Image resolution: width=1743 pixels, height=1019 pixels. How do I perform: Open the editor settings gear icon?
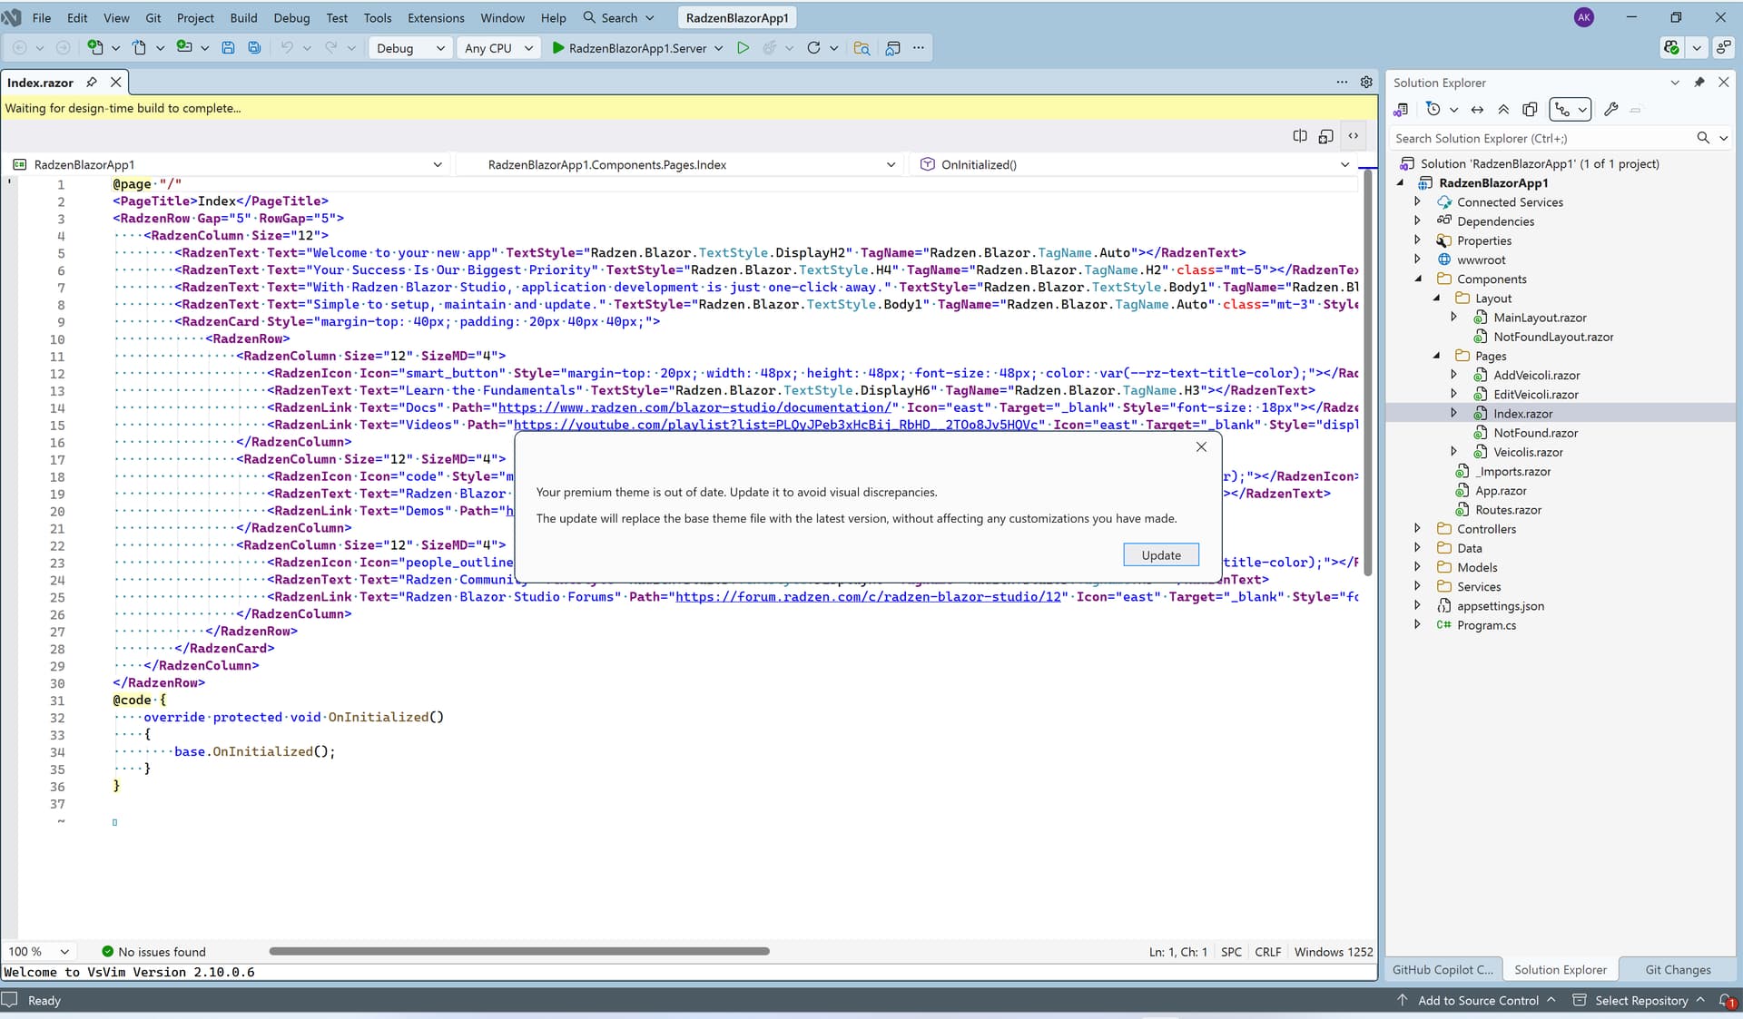1366,83
